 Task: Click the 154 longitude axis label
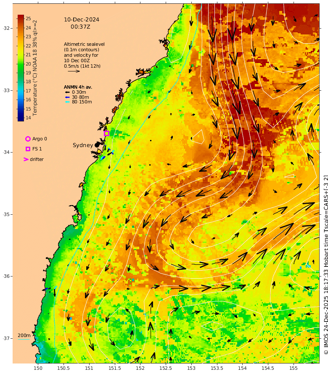click(x=242, y=368)
